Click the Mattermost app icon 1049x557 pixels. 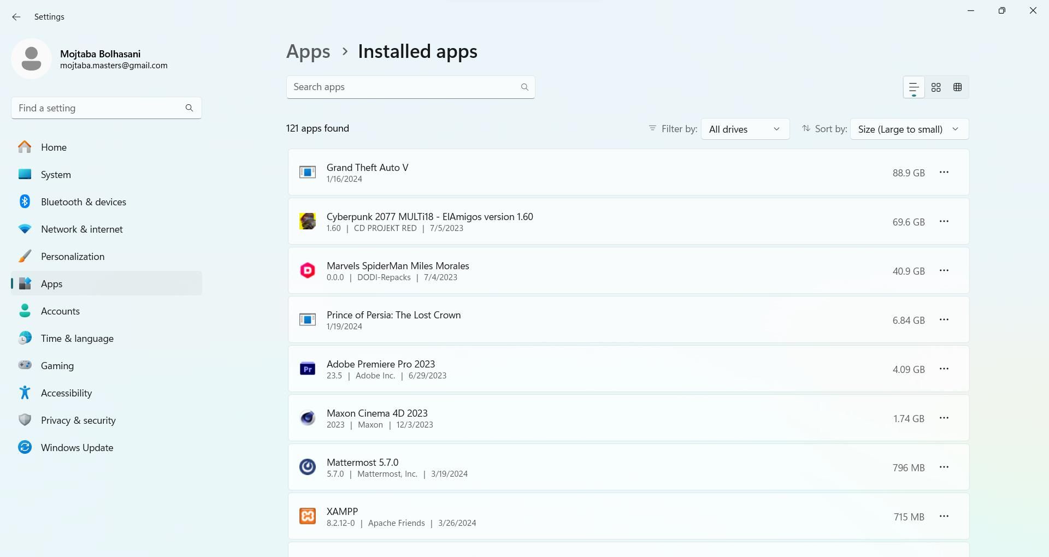click(x=308, y=467)
